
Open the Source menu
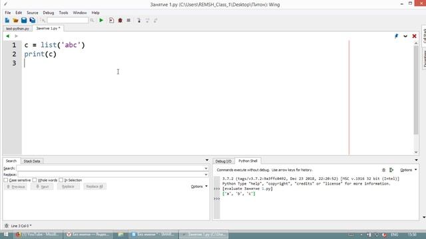point(33,13)
